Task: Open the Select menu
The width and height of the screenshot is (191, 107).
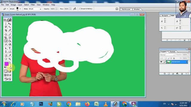Action: pyautogui.click(x=26, y=5)
